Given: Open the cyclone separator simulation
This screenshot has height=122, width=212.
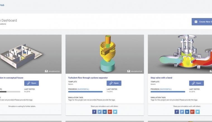Looking at the screenshot, I should pos(114,83).
